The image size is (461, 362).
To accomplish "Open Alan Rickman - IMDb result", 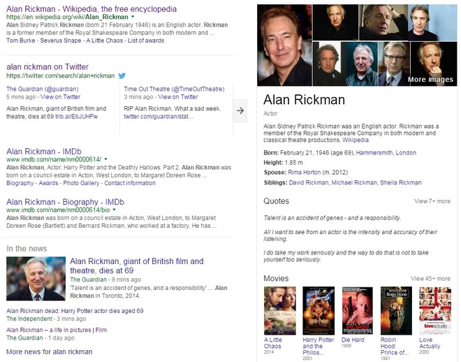I will coord(44,152).
